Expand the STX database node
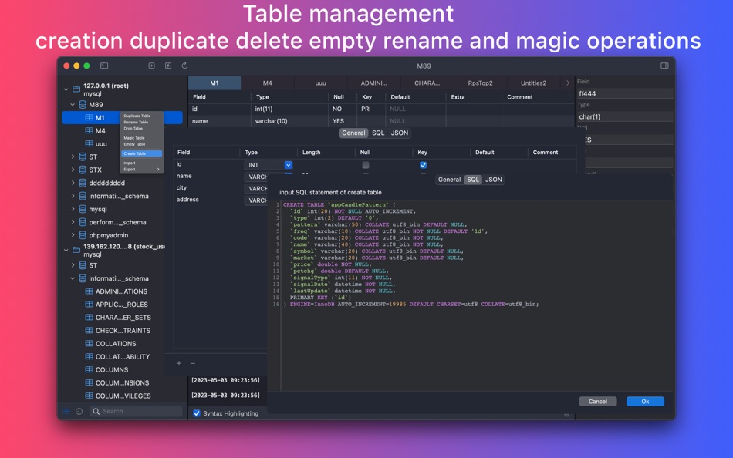 (73, 170)
